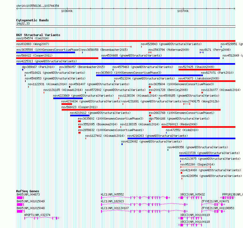The width and height of the screenshot is (243, 228).
Task: Click esv2663768 (1000GenomesConsortiumPhase1) label
Action: pyautogui.click(x=182, y=113)
